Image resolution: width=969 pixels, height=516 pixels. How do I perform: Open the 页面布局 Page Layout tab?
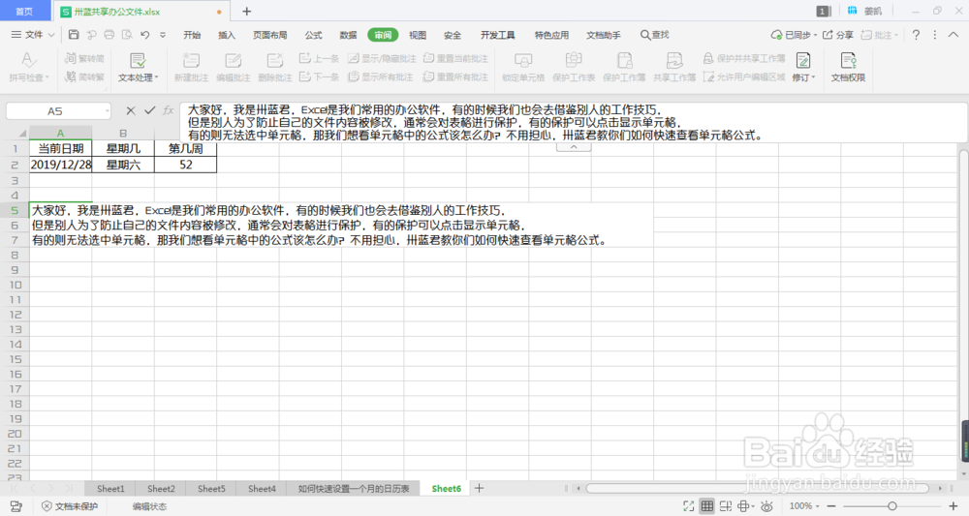(x=270, y=35)
